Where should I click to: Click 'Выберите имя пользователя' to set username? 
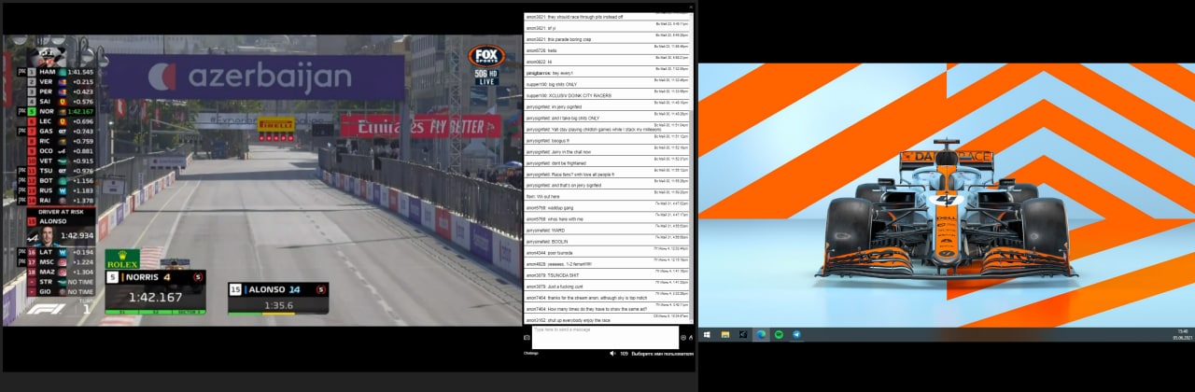pyautogui.click(x=664, y=354)
